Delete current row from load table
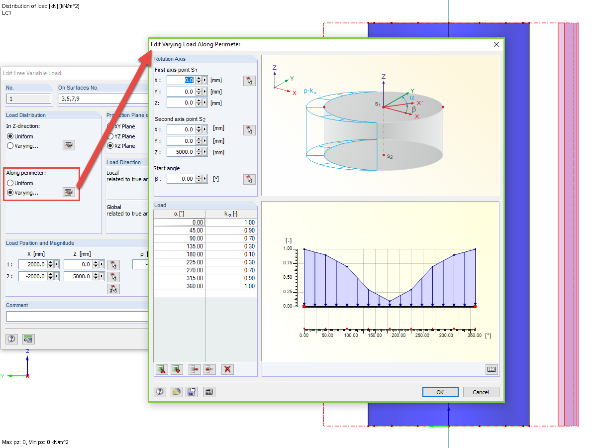 (x=209, y=369)
